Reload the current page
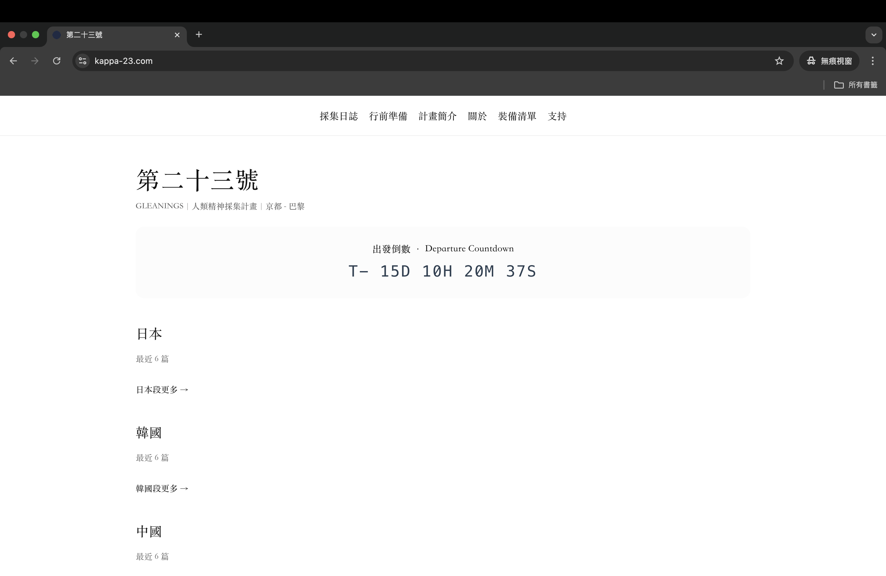Screen dimensions: 886x576 click(x=57, y=61)
